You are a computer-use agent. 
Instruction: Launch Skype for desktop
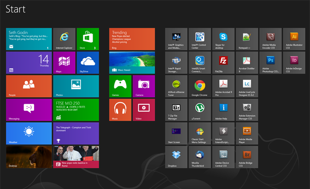click(223, 39)
